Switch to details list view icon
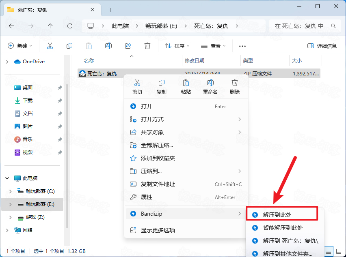 point(329,251)
